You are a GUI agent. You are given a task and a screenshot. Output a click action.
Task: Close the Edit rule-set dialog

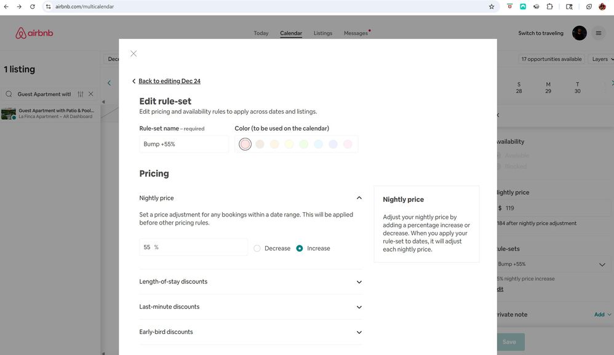pyautogui.click(x=134, y=54)
